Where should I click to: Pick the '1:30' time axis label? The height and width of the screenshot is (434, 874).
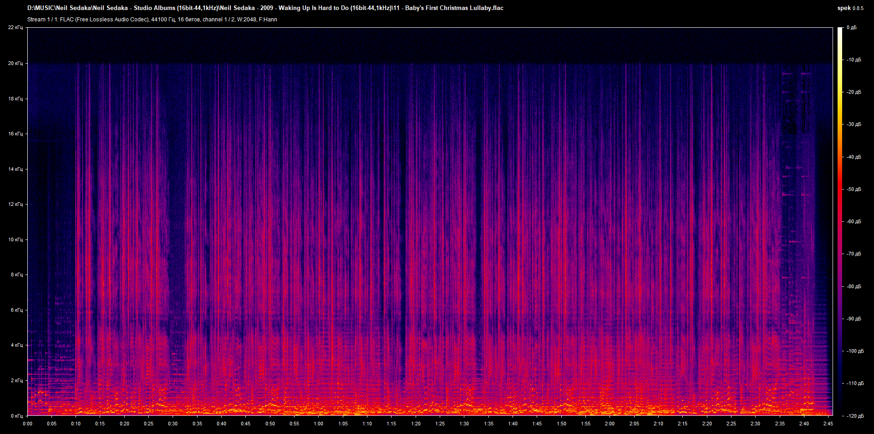pyautogui.click(x=464, y=424)
